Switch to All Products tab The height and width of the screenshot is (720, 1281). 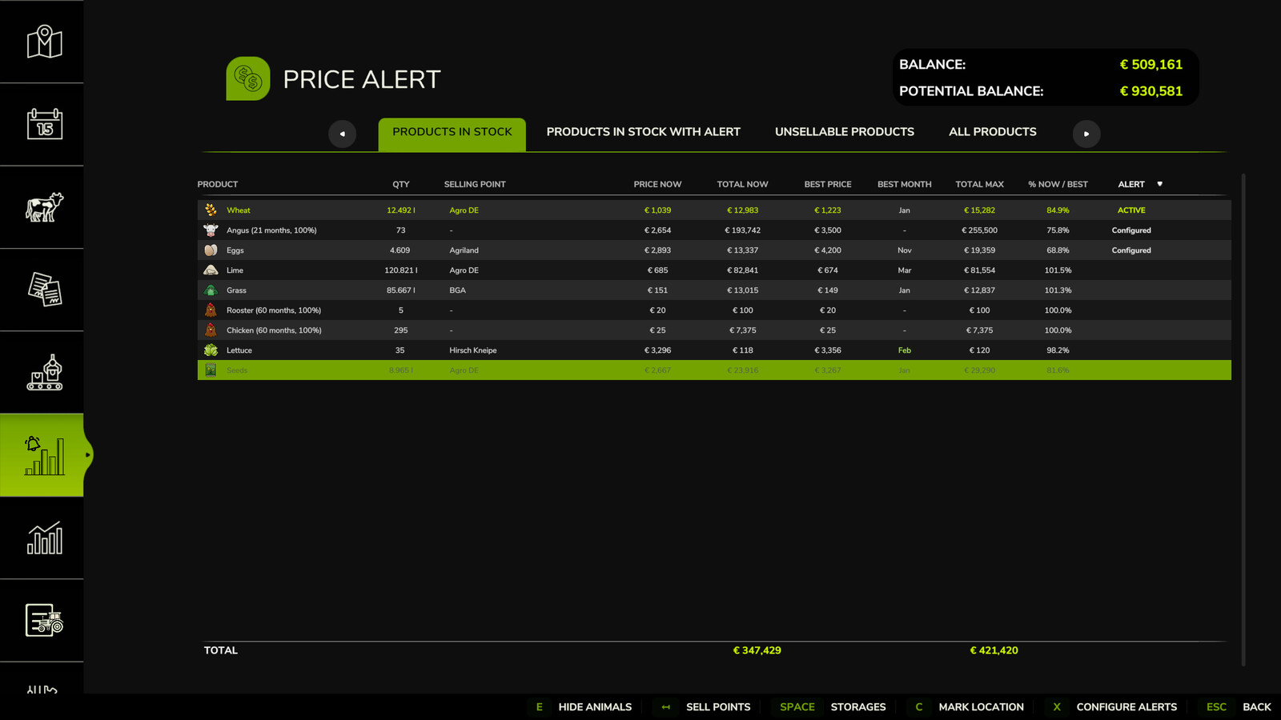click(993, 132)
